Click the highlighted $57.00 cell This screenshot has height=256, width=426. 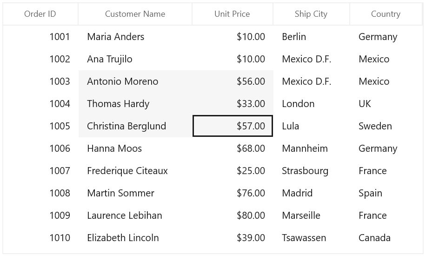[x=233, y=126]
